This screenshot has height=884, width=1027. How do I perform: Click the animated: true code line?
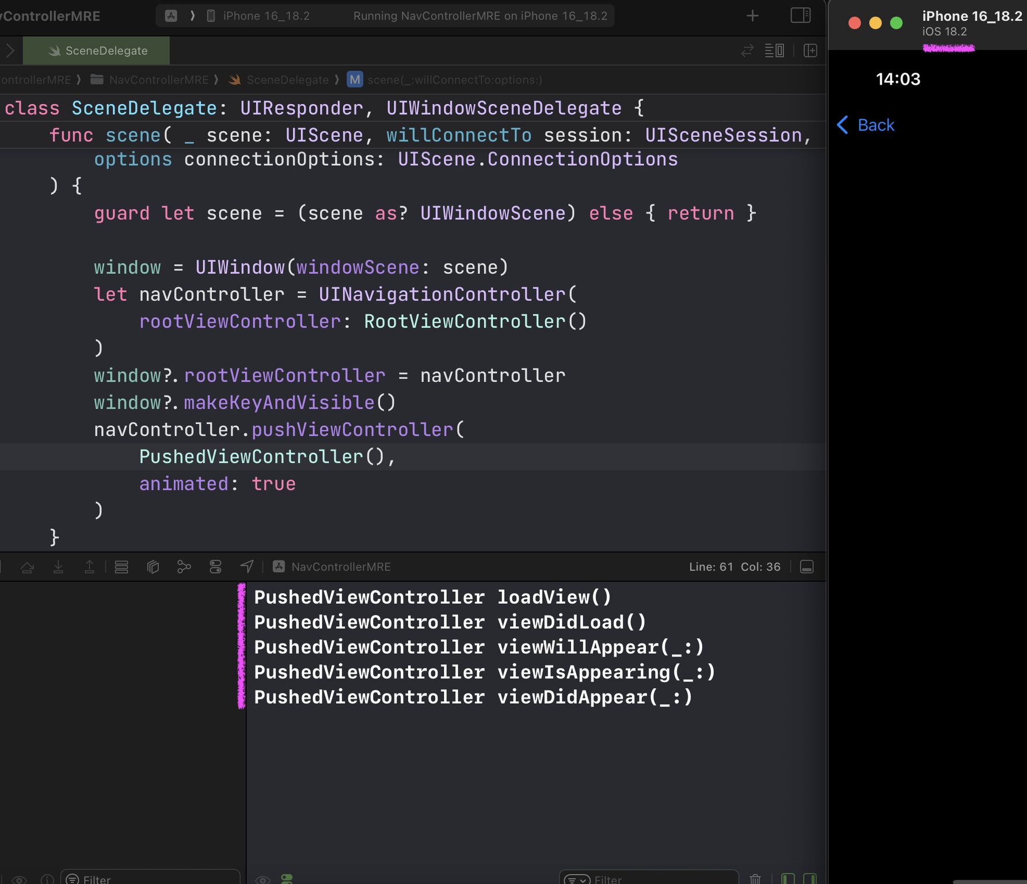coord(218,483)
